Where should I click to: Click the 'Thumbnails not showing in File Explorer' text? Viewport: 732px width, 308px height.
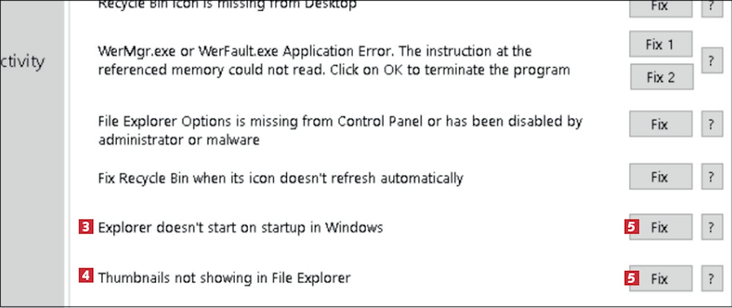click(x=224, y=278)
